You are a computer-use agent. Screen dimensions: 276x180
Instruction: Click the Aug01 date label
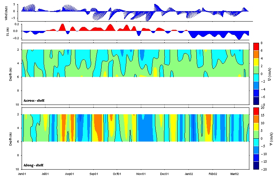click(69, 174)
